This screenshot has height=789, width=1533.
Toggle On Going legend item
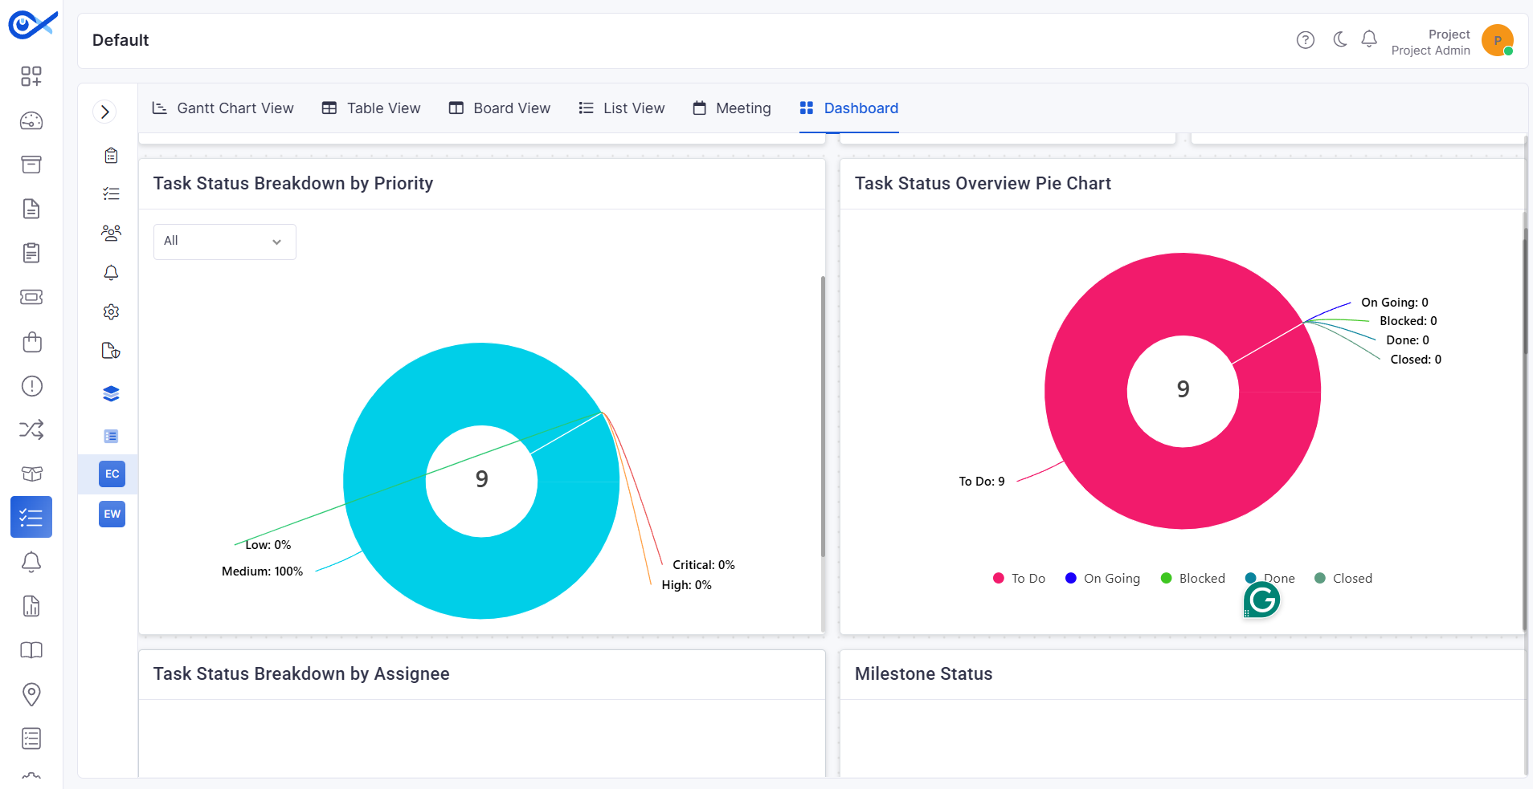(x=1102, y=579)
